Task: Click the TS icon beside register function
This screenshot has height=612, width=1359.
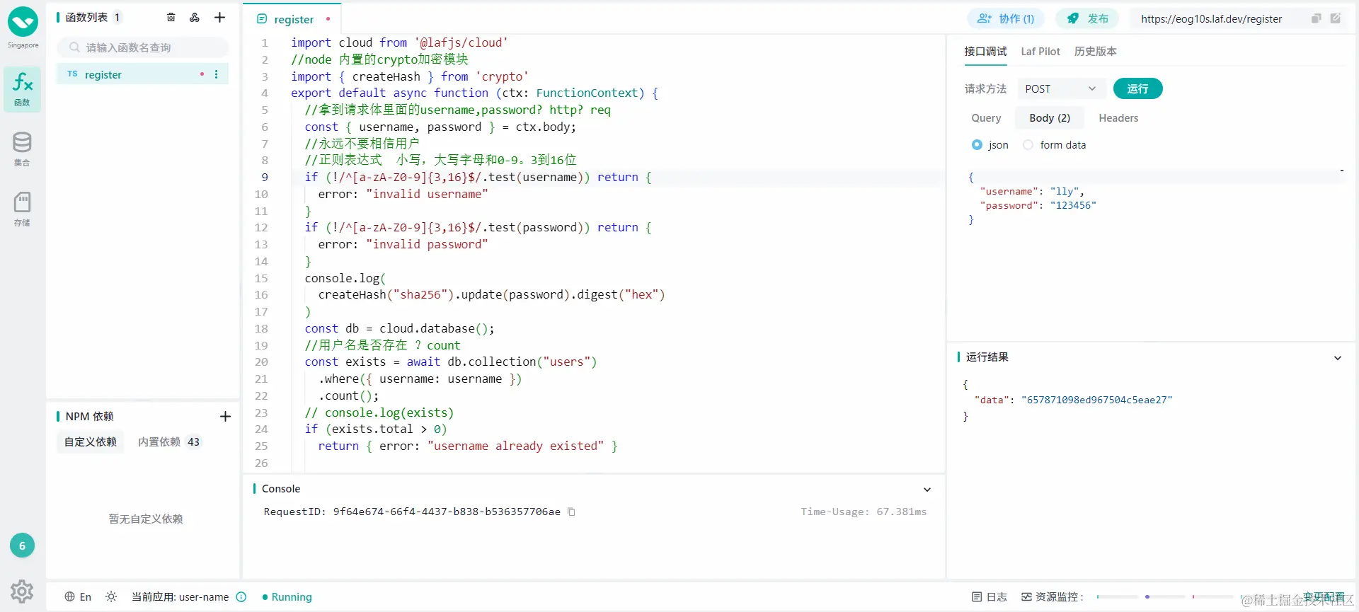Action: click(x=72, y=74)
